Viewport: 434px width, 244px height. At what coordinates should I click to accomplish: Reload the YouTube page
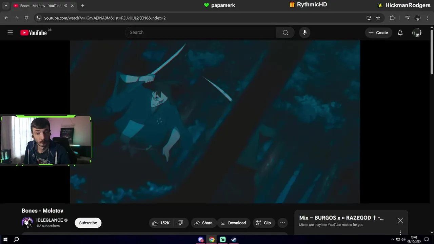pos(26,18)
